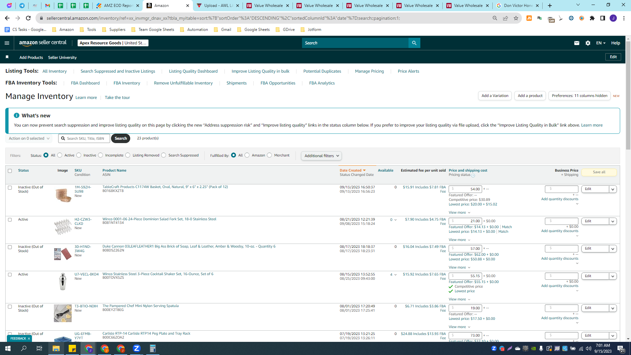
Task: Toggle the select-all products checkbox
Action: point(10,171)
